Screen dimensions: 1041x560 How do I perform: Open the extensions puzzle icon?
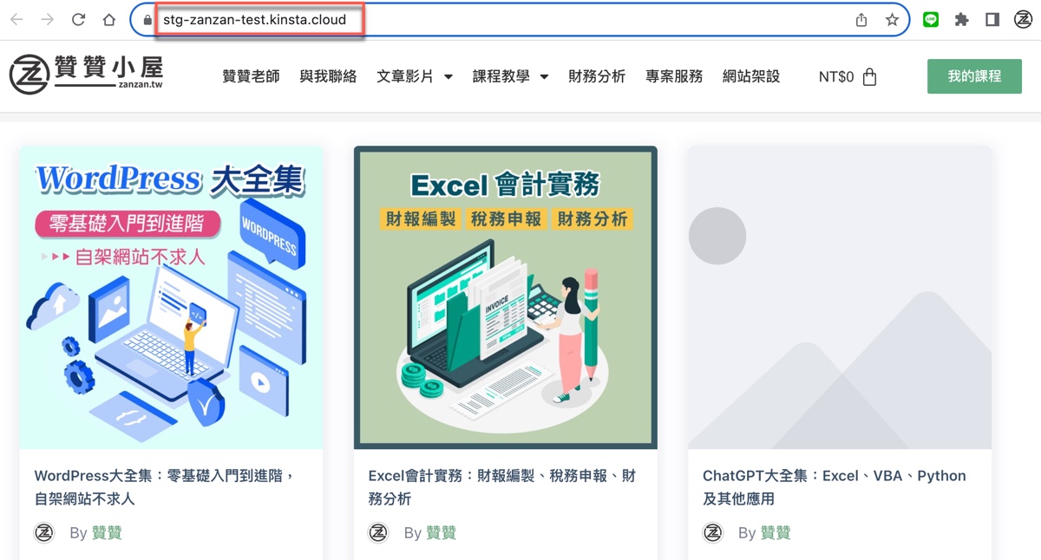961,19
